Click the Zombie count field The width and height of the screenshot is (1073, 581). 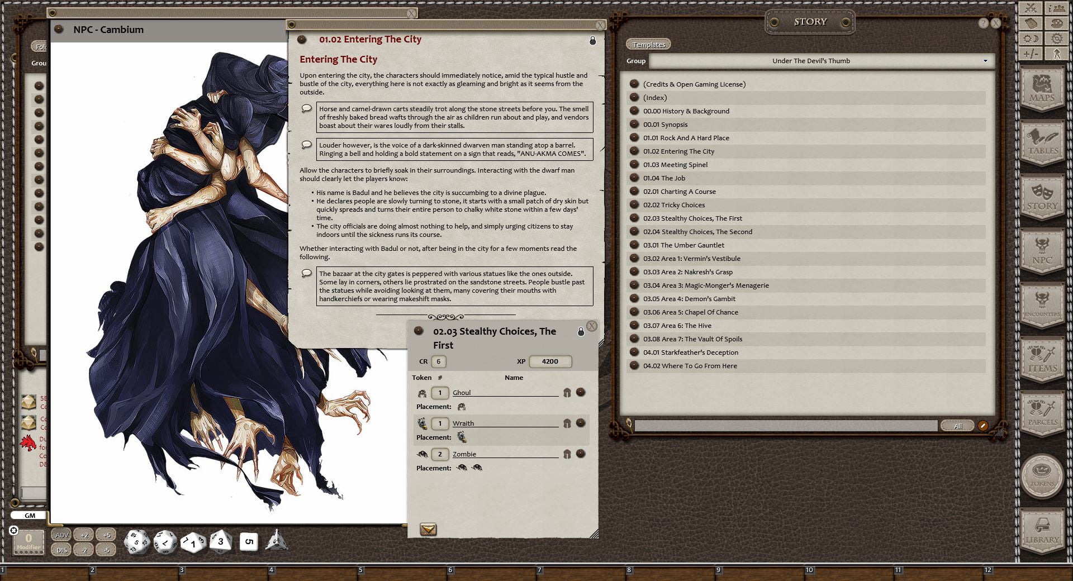click(x=440, y=454)
